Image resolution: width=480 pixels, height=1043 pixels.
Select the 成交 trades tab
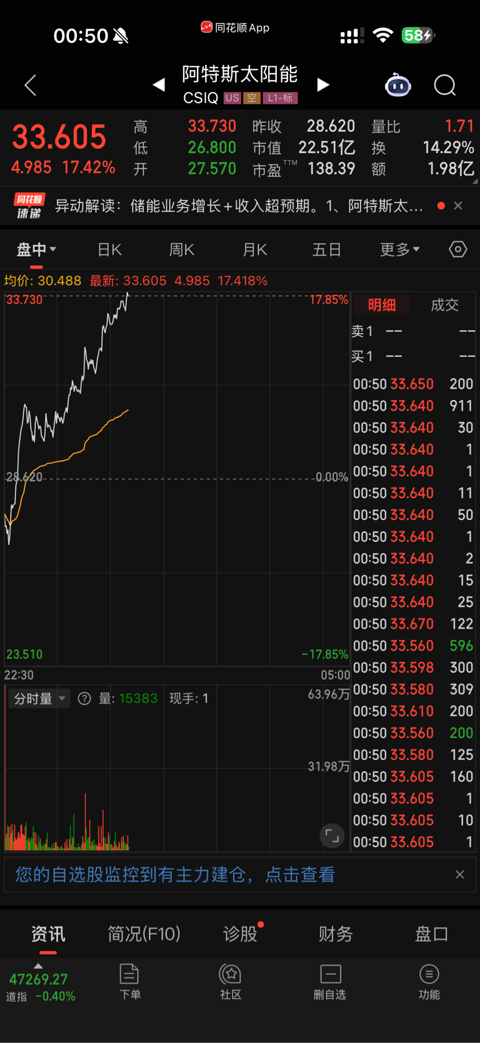click(445, 305)
